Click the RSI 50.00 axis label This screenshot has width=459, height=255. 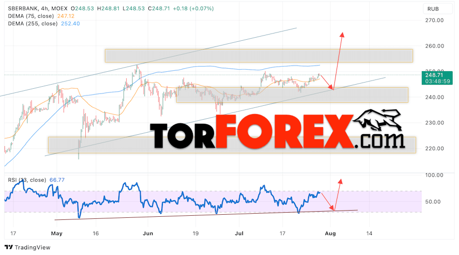433,202
